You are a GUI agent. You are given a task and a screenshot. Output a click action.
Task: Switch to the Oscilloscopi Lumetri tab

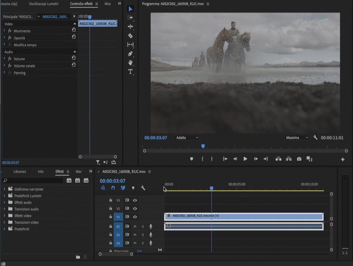tap(43, 4)
